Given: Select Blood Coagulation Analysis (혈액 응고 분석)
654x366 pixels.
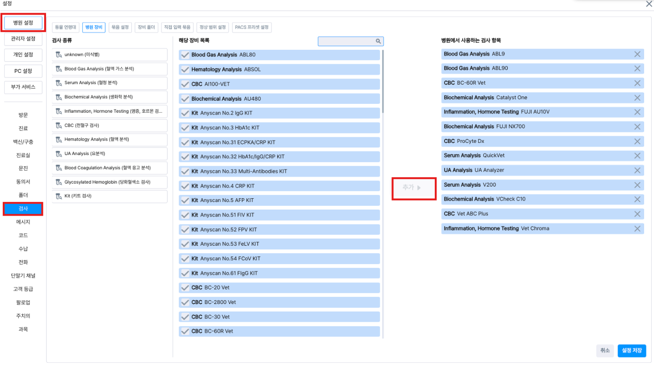Looking at the screenshot, I should pyautogui.click(x=110, y=168).
